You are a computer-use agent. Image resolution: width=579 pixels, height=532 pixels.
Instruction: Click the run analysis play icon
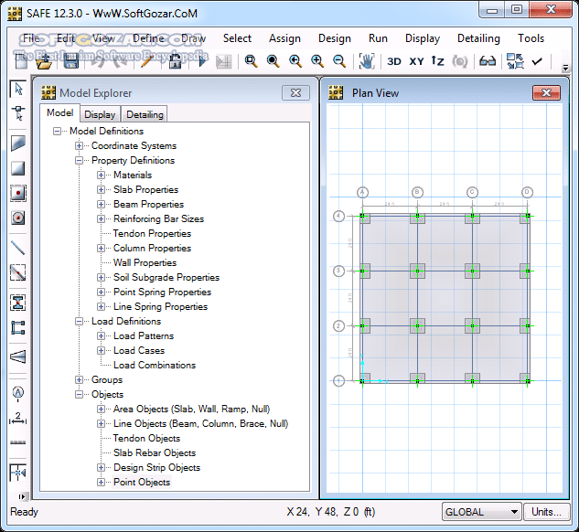(x=201, y=61)
